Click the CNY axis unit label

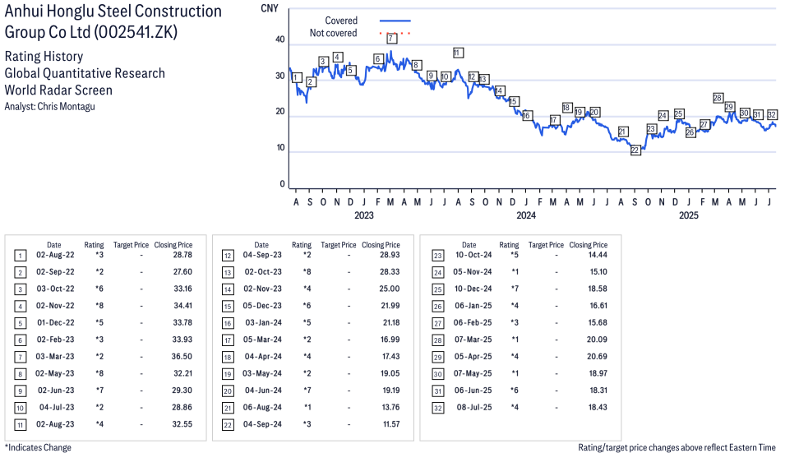(270, 8)
